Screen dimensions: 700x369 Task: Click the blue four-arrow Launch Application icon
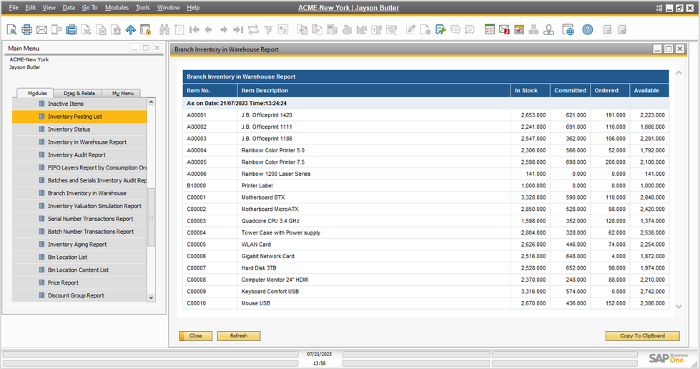tap(130, 29)
